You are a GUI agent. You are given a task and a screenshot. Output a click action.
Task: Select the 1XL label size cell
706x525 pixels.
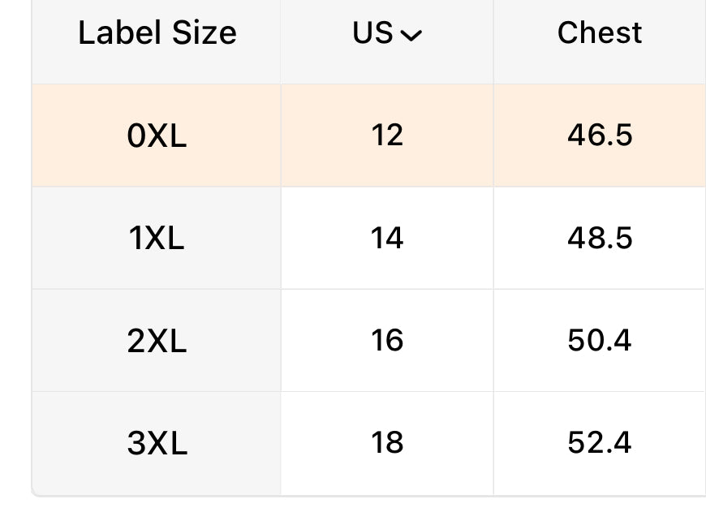coord(157,239)
